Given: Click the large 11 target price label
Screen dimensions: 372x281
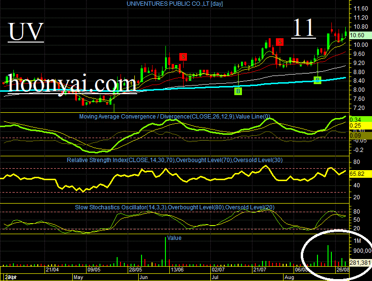Looking at the screenshot, I should [x=304, y=28].
